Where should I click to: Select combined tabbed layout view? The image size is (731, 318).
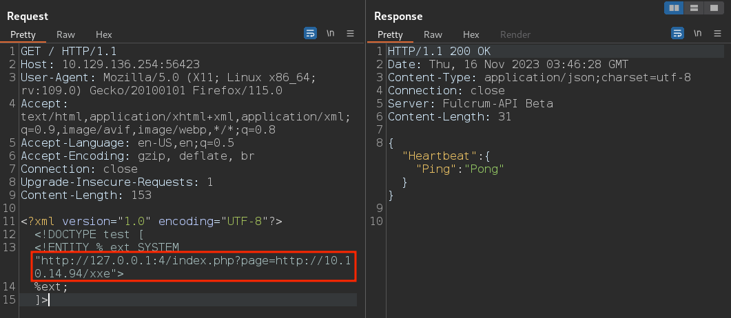(x=714, y=8)
